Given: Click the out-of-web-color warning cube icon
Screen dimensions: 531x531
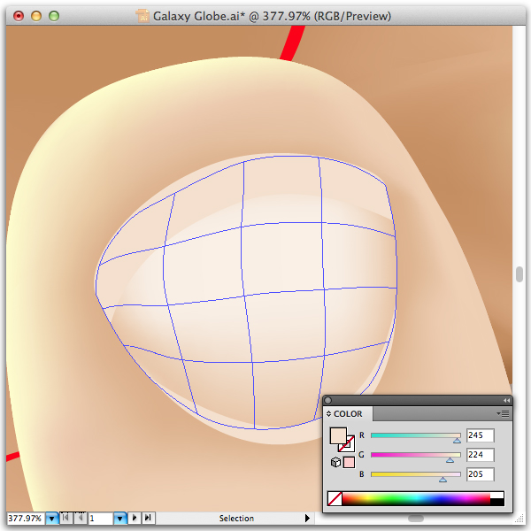Looking at the screenshot, I should [335, 462].
